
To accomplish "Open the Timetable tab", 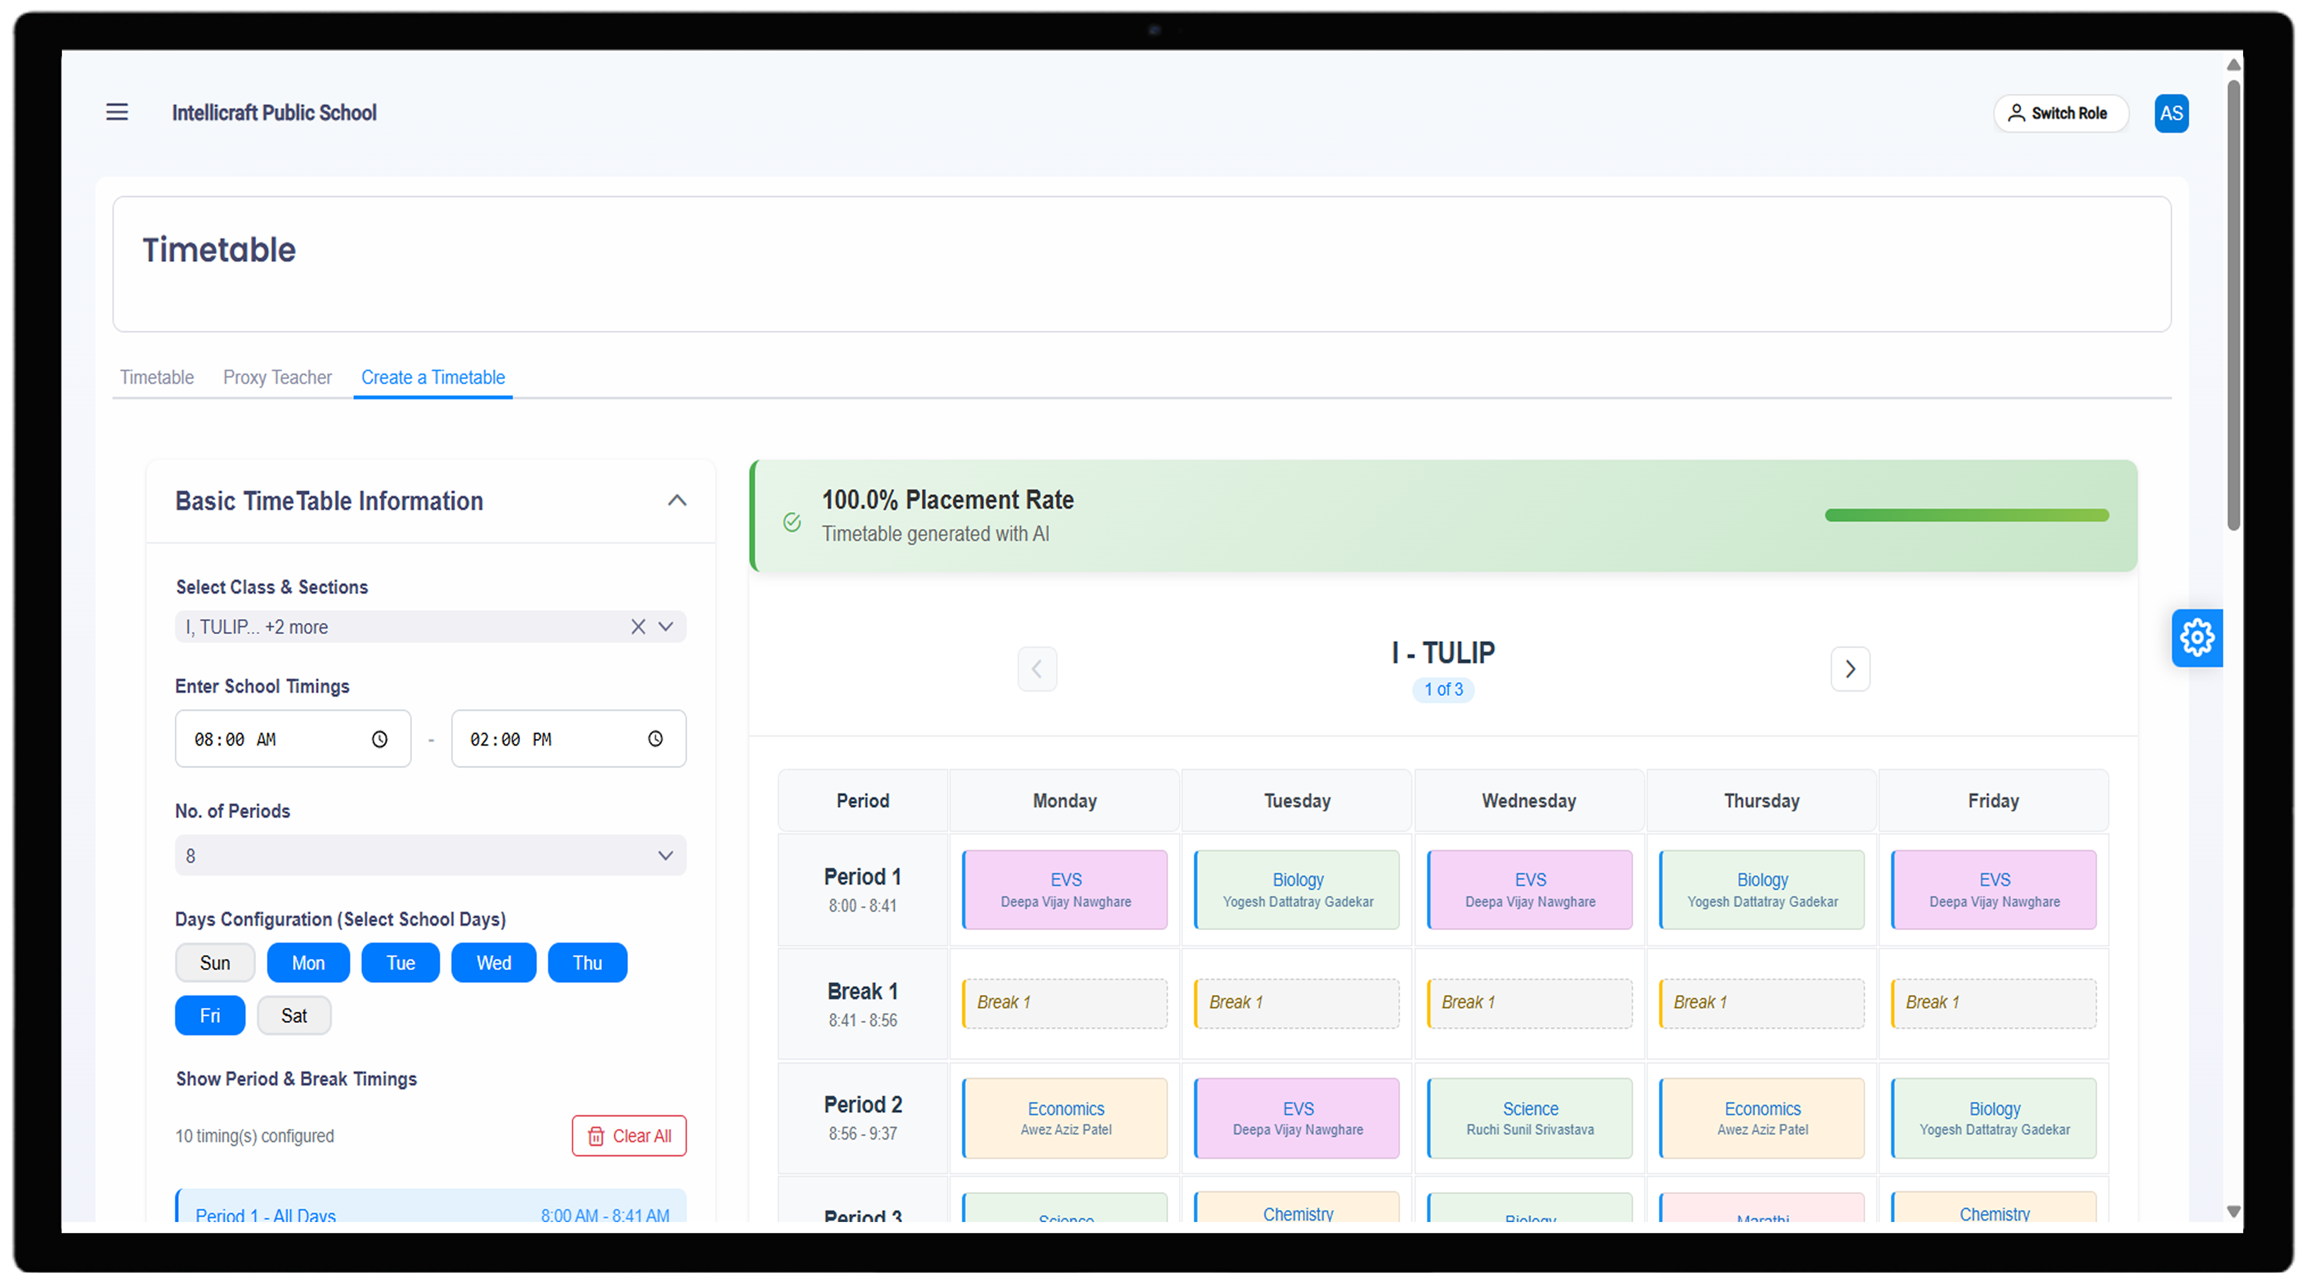I will [157, 377].
